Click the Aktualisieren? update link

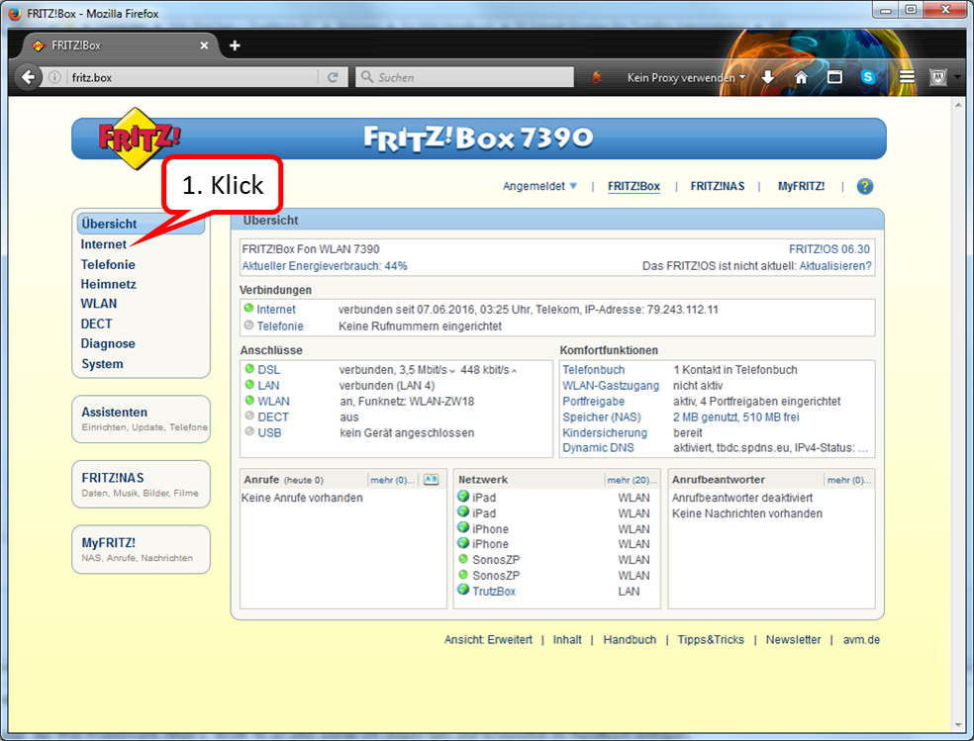pos(835,266)
